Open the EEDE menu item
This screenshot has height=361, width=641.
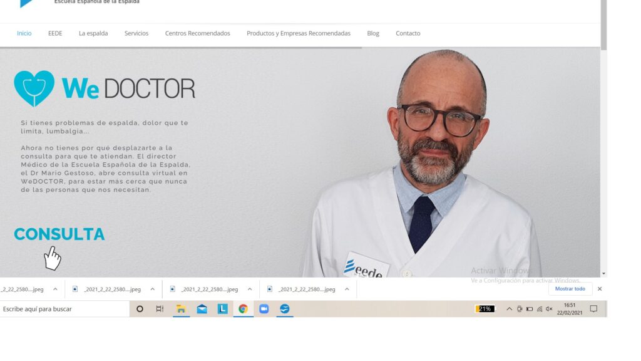click(x=55, y=33)
